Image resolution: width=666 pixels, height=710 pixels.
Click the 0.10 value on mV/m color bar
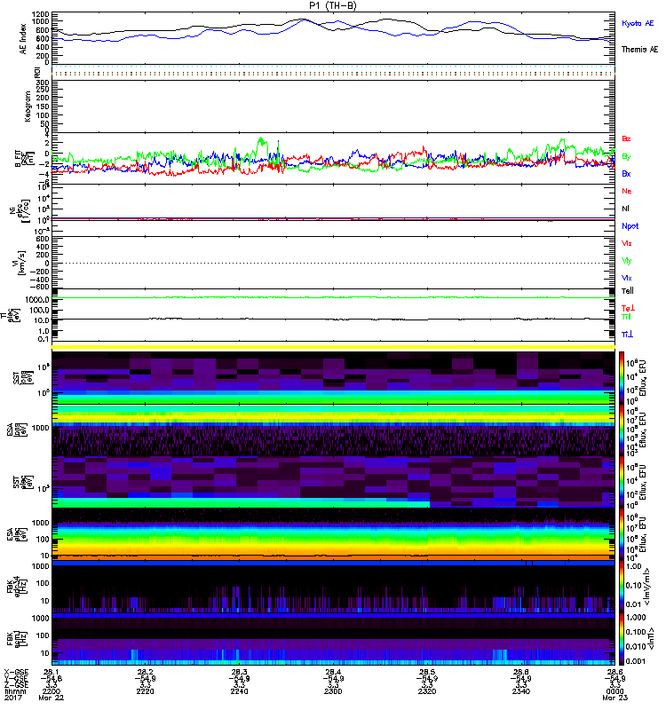pos(633,586)
